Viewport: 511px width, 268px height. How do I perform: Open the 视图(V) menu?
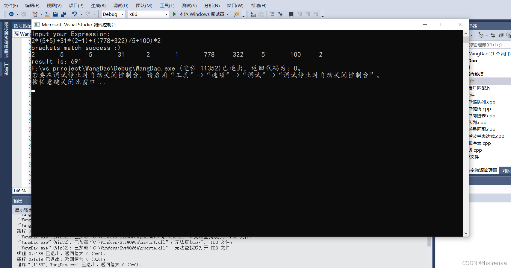(x=54, y=5)
